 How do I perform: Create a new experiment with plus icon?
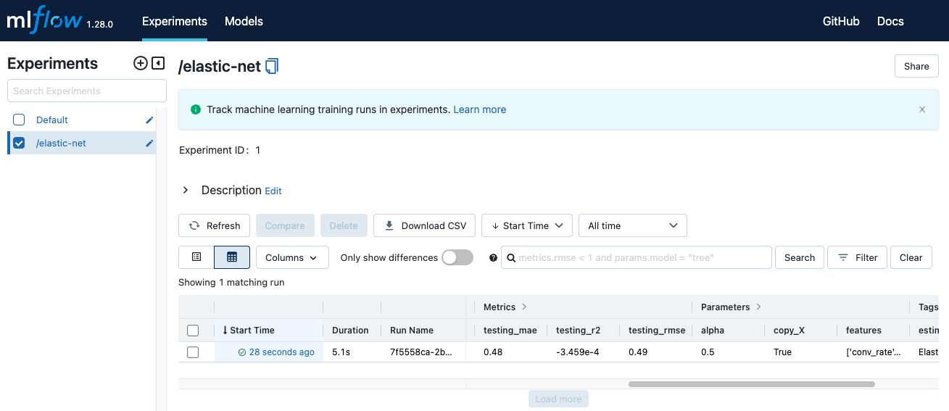[141, 63]
